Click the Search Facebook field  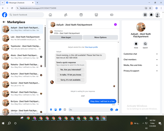coord(26,15)
